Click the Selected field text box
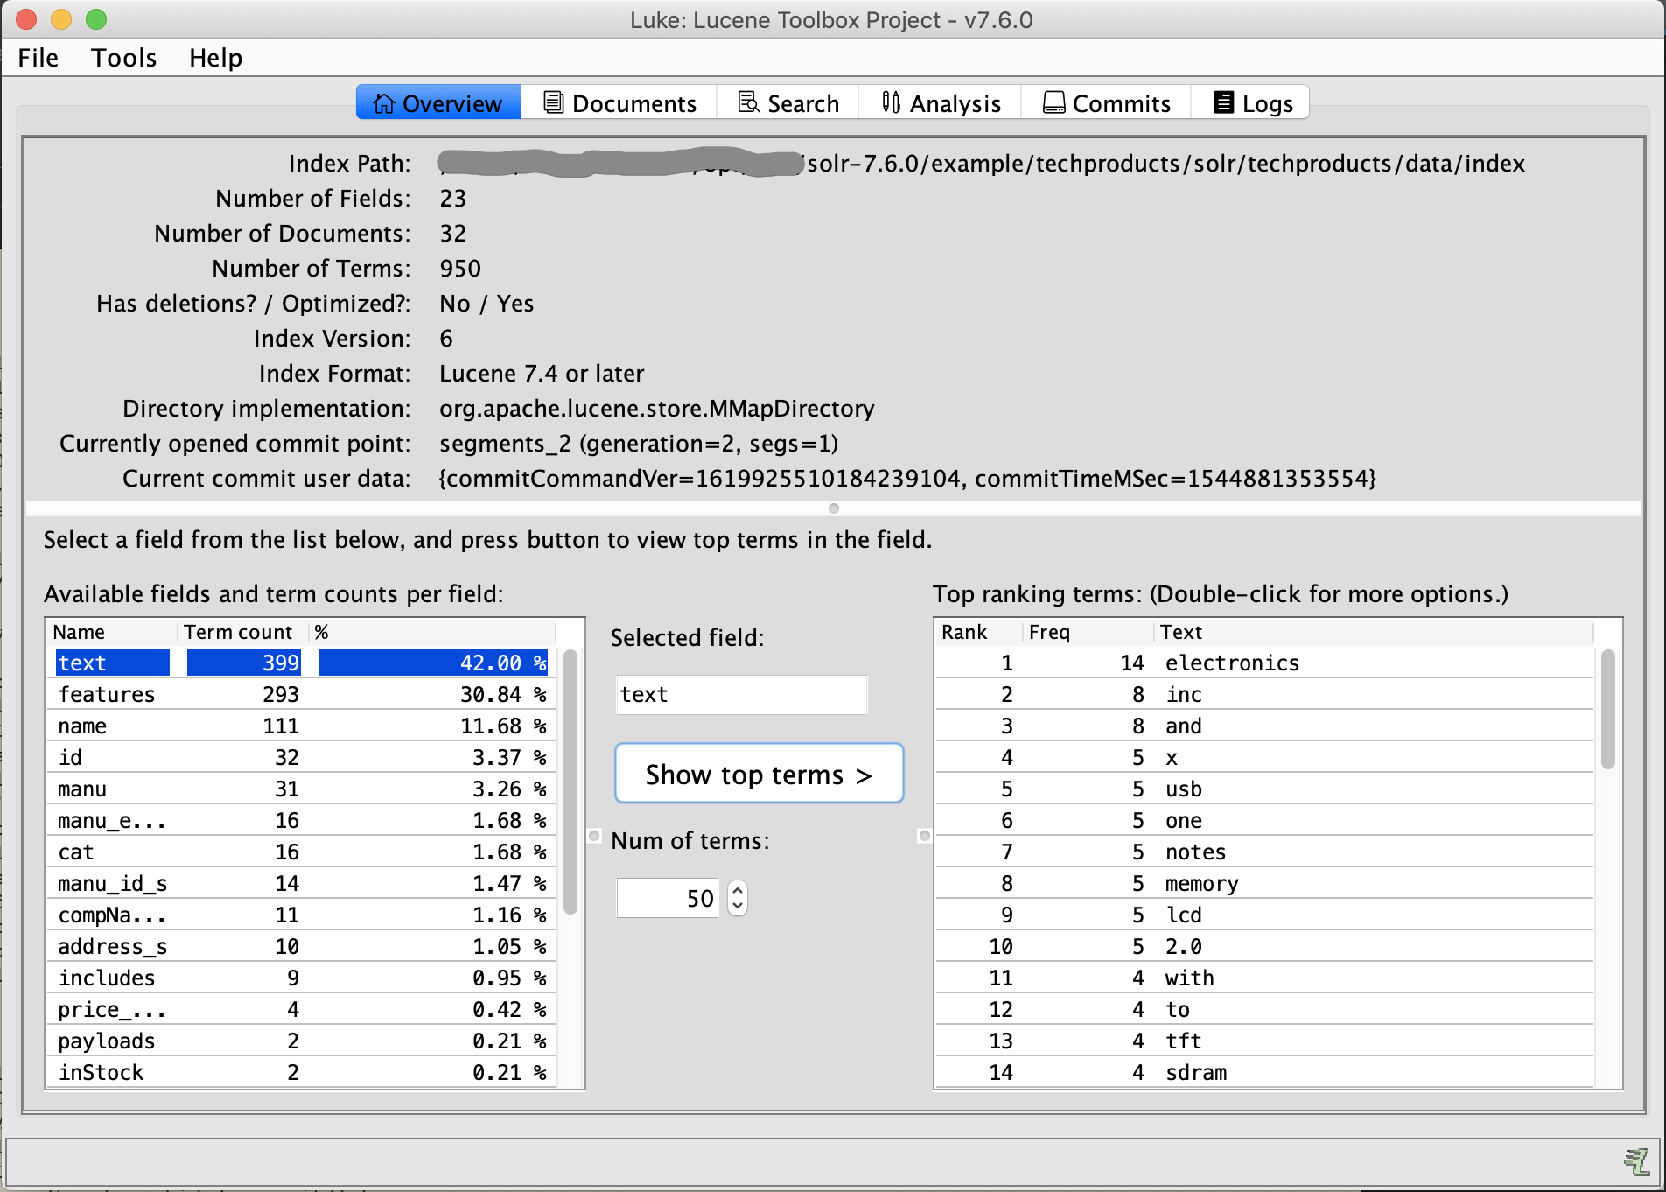This screenshot has width=1666, height=1192. [x=742, y=695]
